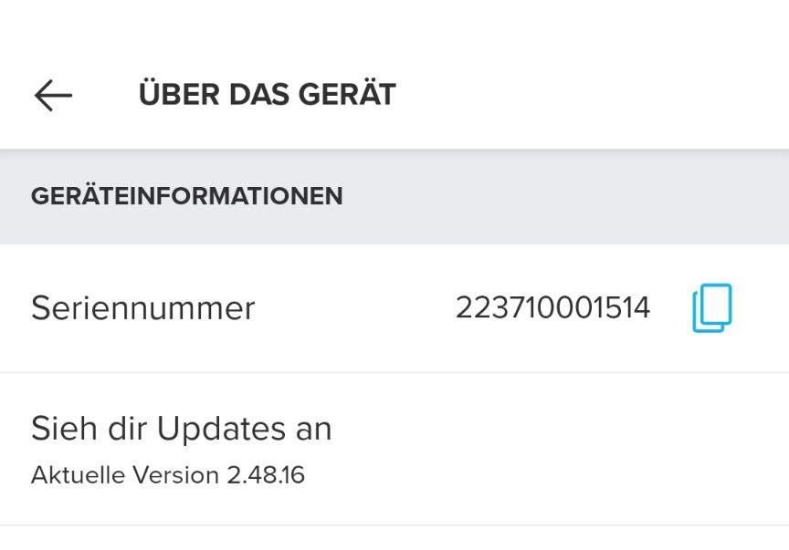
Task: Tap the 'GERÄTEINFORMATIONEN' section header
Action: (x=187, y=196)
